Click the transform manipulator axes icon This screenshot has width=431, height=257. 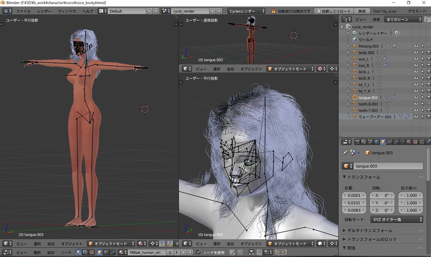click(170, 243)
